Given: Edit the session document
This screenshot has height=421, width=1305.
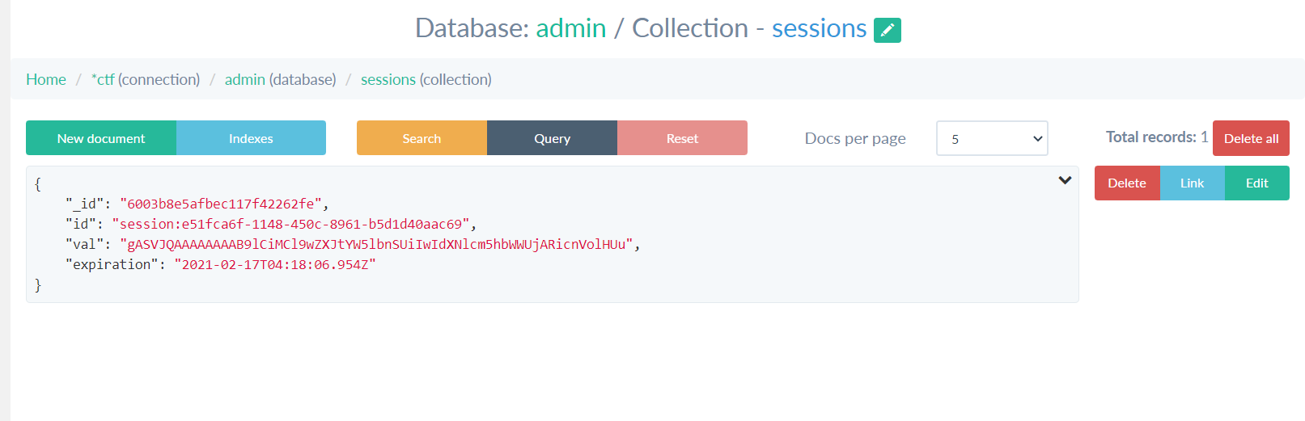Looking at the screenshot, I should tap(1256, 183).
